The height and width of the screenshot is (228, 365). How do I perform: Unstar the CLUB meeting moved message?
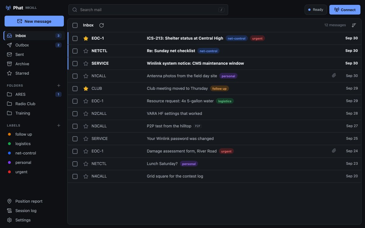point(86,88)
